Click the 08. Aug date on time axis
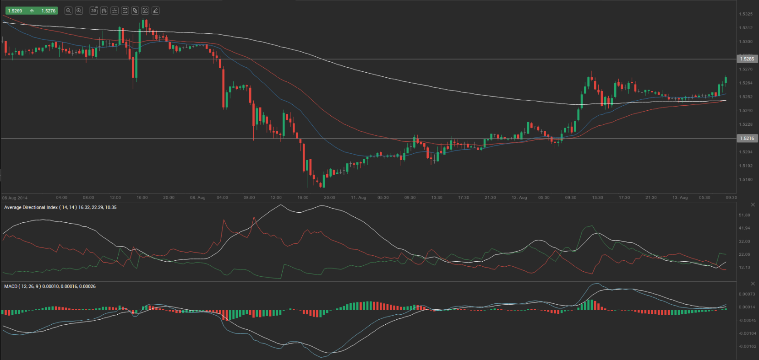759x360 pixels. coord(197,198)
